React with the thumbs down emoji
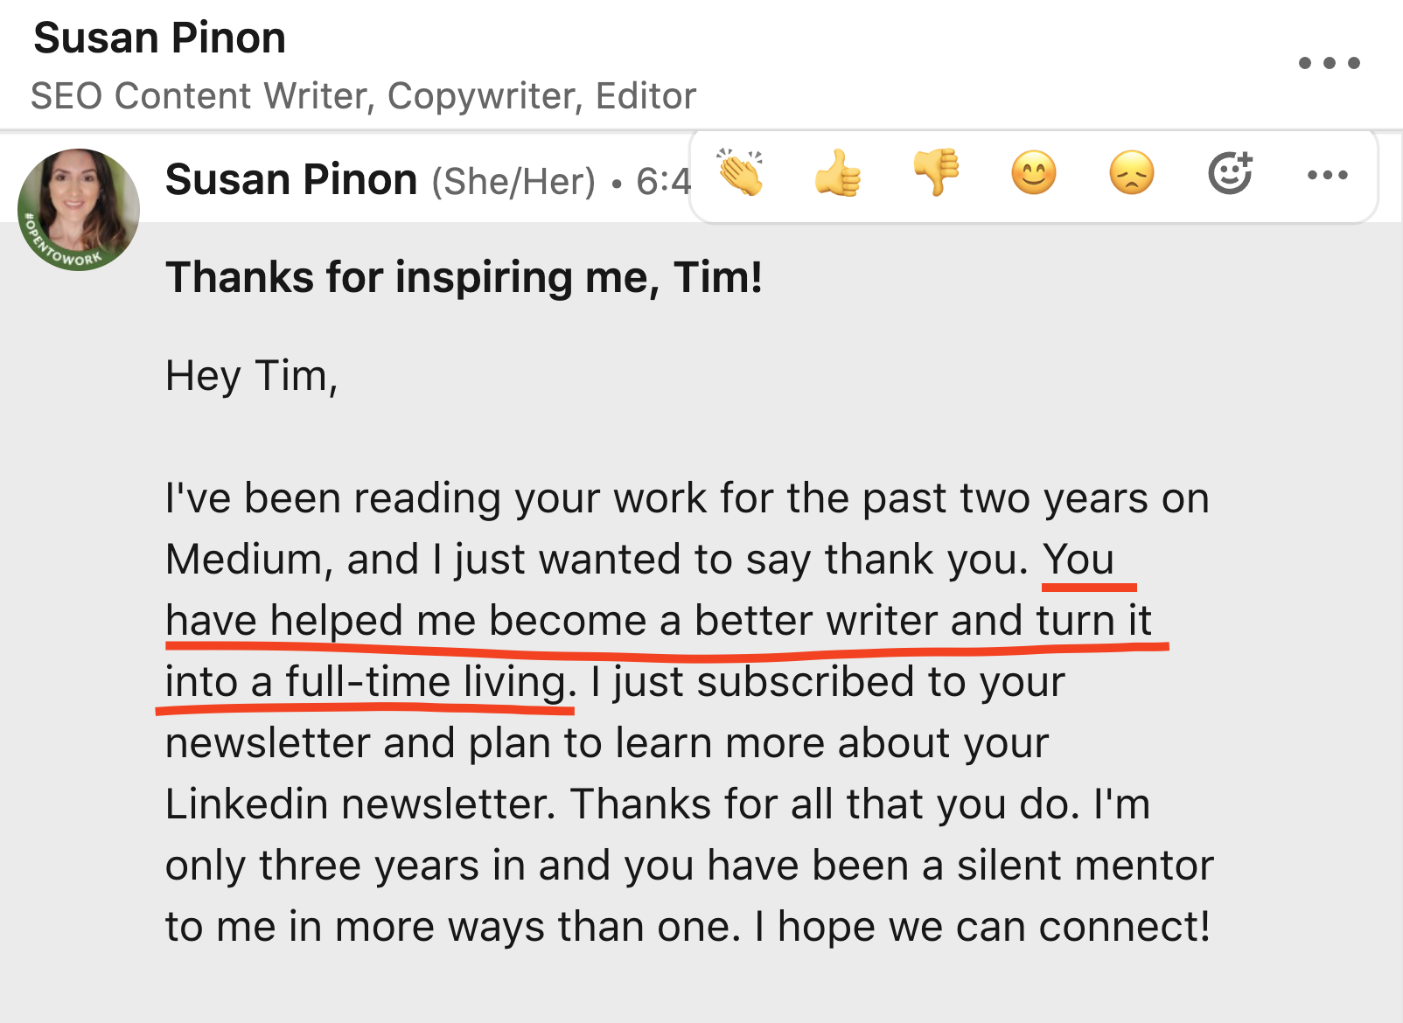 coord(936,173)
